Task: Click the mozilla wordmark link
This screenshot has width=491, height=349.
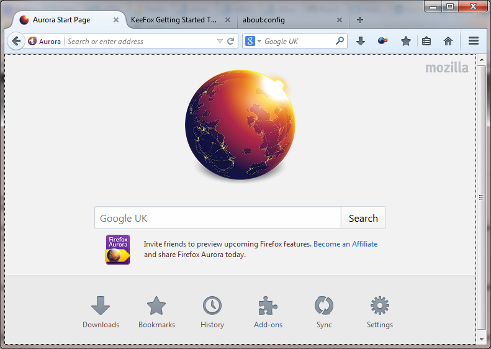Action: pos(446,67)
